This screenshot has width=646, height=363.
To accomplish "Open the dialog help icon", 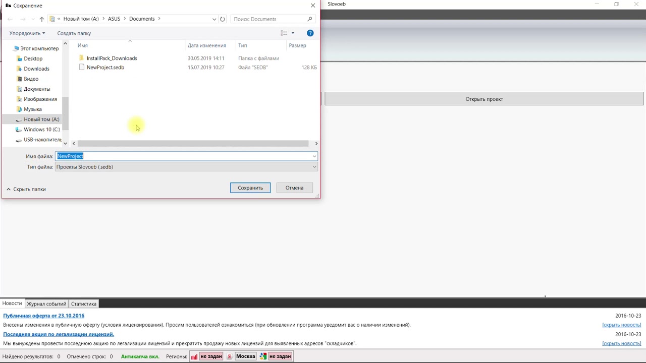I will (310, 33).
